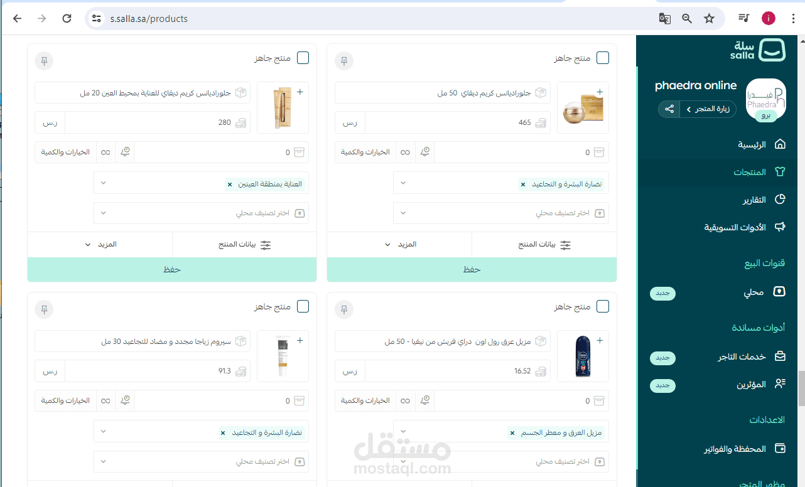Click the translate page icon in address bar
805x487 pixels.
coord(665,19)
